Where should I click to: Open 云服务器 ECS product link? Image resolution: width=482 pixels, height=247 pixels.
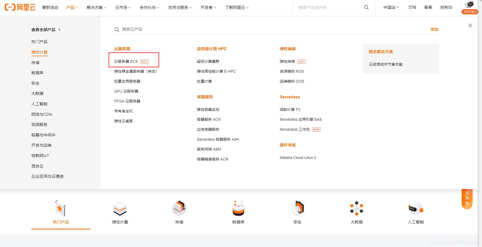coord(126,61)
